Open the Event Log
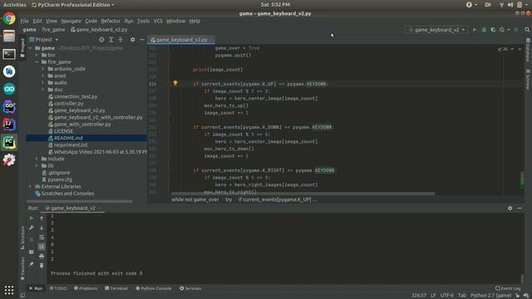This screenshot has height=299, width=532. coord(508,288)
